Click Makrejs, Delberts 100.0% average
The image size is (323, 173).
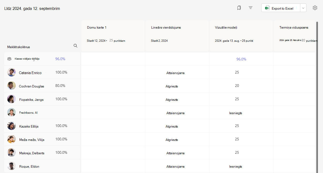tap(61, 152)
